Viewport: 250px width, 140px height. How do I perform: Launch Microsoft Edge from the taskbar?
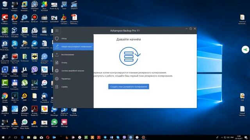[22, 137]
